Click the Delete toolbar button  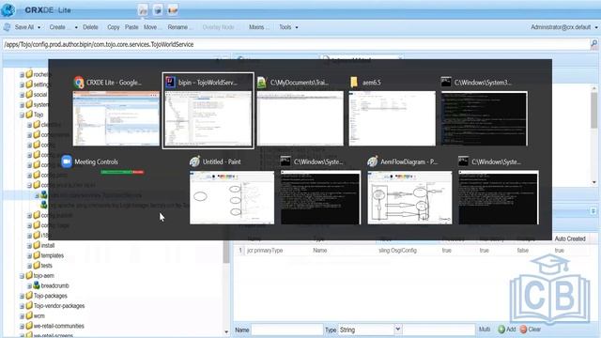pos(90,27)
